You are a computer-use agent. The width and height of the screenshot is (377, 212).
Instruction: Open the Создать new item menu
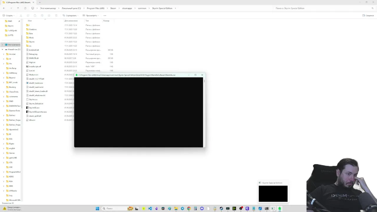8,16
